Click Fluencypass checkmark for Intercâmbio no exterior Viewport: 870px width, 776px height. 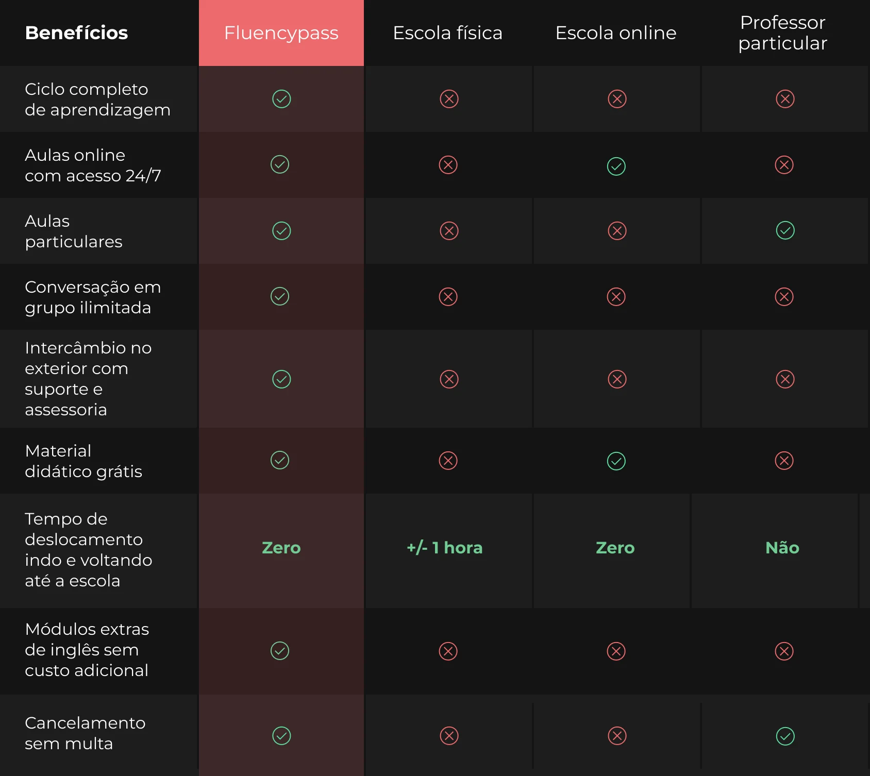pyautogui.click(x=281, y=379)
